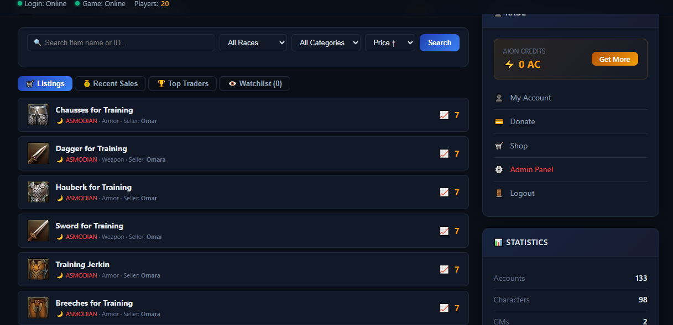Image resolution: width=673 pixels, height=325 pixels.
Task: Click the Chausses for Training item icon
Action: (x=38, y=115)
